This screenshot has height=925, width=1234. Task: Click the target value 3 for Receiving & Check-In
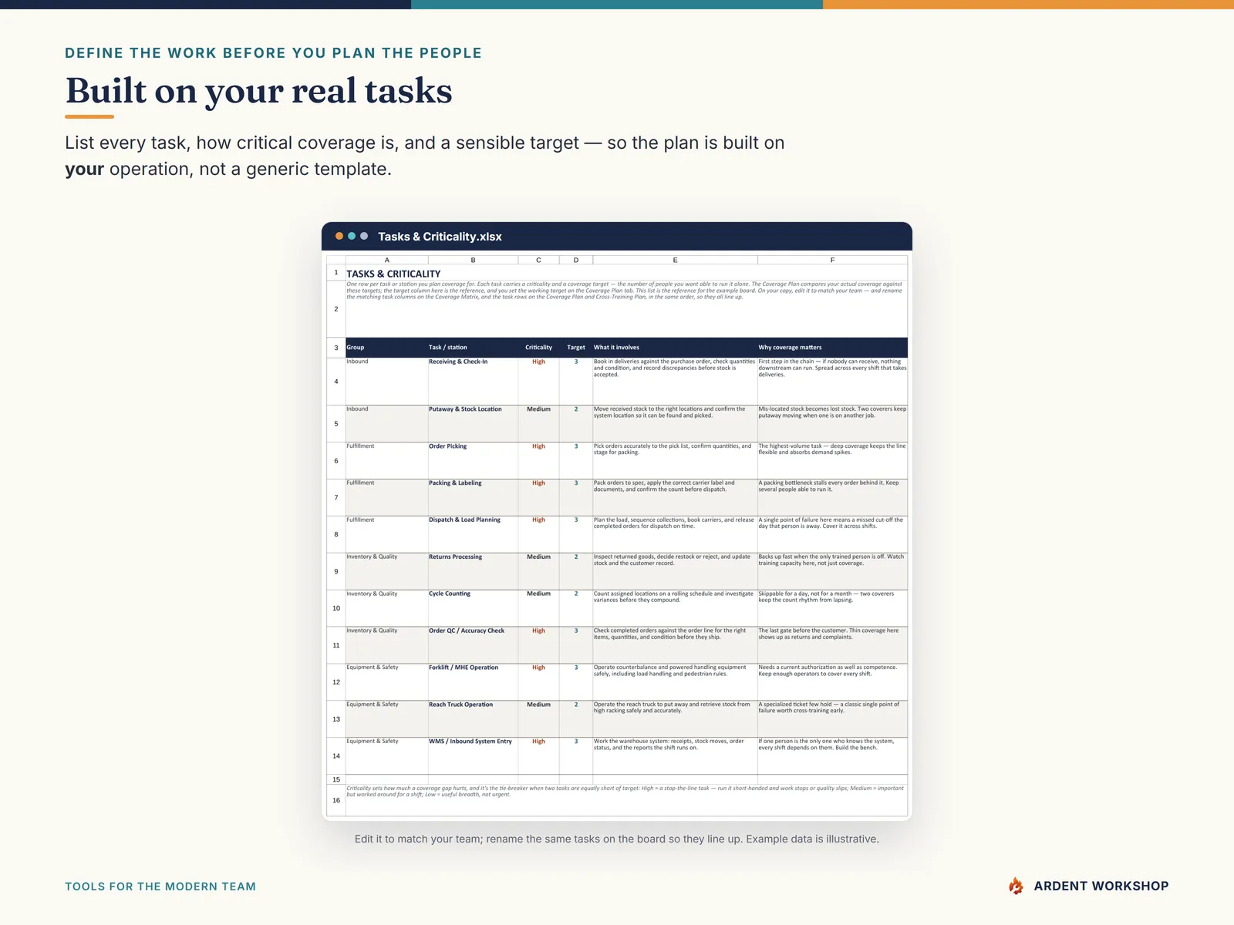[576, 381]
